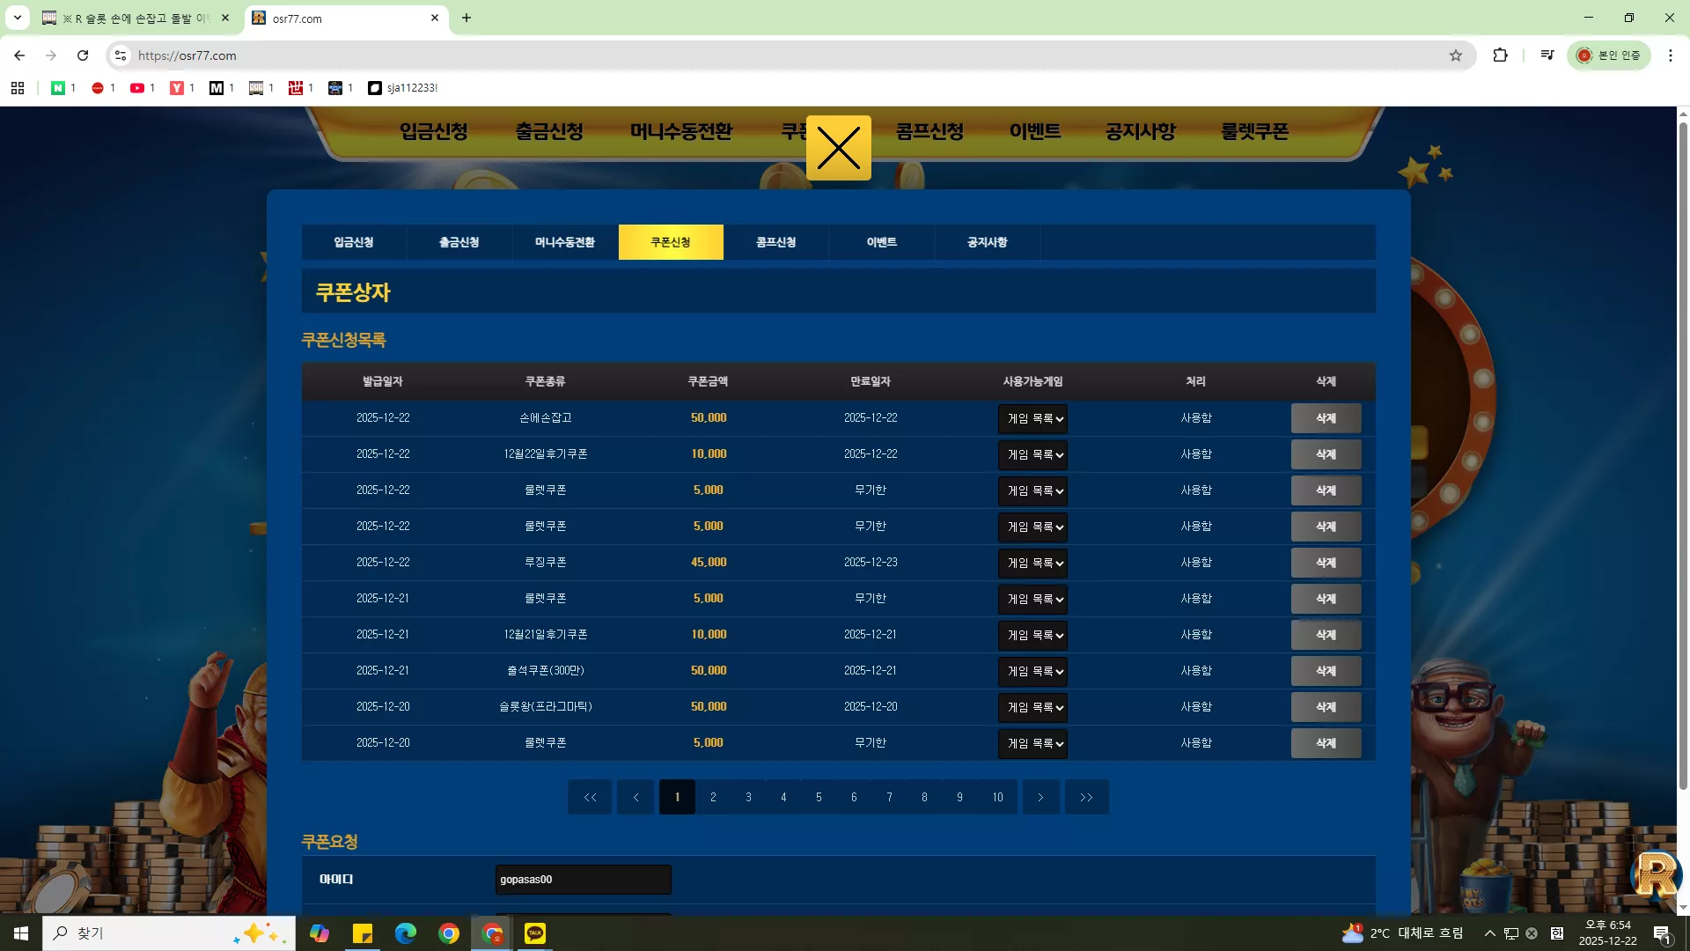Open the floating R chat icon

pos(1656,874)
